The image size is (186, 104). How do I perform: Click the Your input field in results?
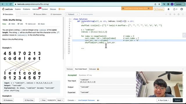(x=107, y=81)
